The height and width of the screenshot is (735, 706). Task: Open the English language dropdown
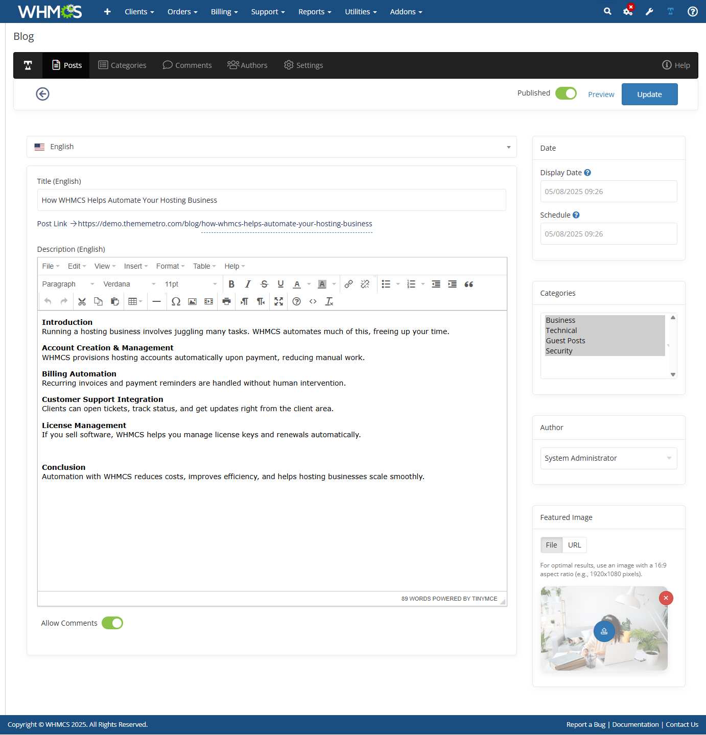click(x=272, y=147)
